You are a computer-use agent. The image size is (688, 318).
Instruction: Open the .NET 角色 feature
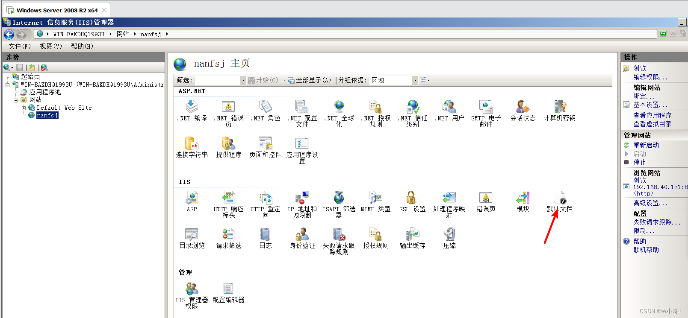tap(265, 111)
